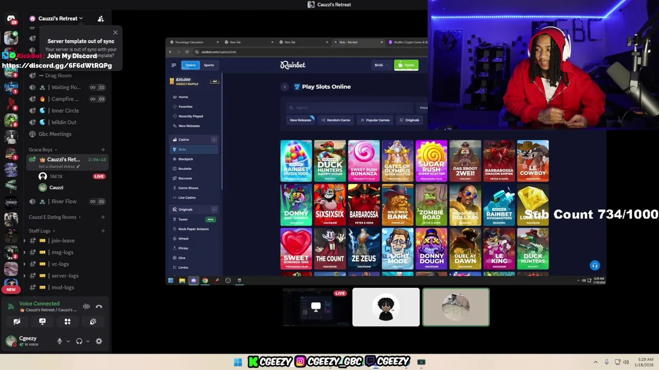Viewport: 659px width, 370px height.
Task: Join the Campfire voice channel
Action: 67,99
